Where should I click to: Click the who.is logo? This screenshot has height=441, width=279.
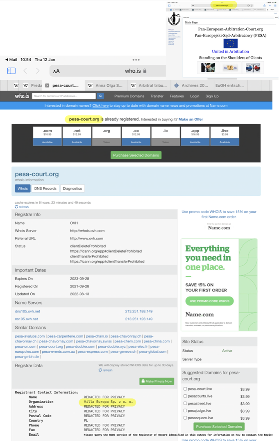[x=22, y=96]
